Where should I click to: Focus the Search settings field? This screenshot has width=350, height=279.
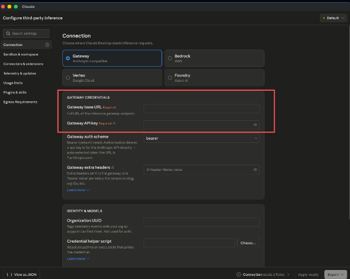pyautogui.click(x=26, y=33)
